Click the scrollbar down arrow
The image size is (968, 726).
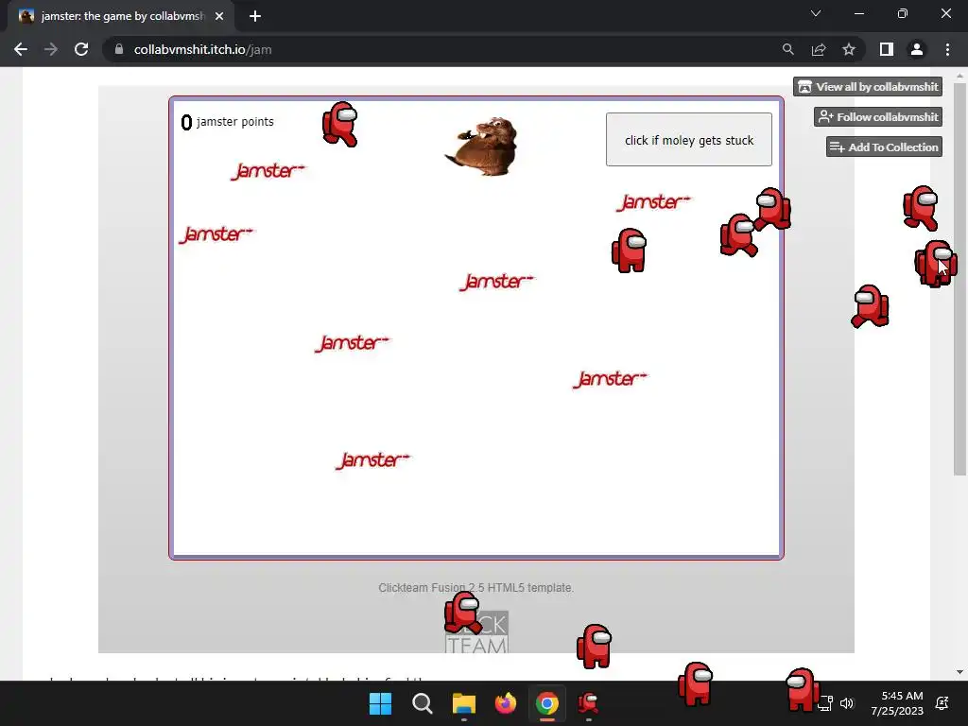[959, 672]
